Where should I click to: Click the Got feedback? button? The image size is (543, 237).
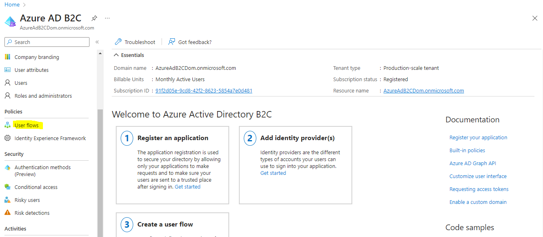[x=190, y=42]
